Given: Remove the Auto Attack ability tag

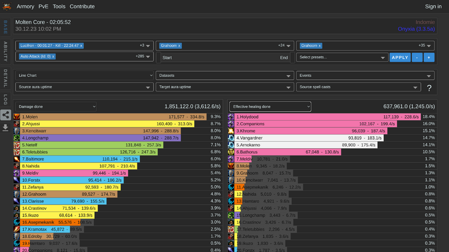Looking at the screenshot, I should pyautogui.click(x=53, y=56).
